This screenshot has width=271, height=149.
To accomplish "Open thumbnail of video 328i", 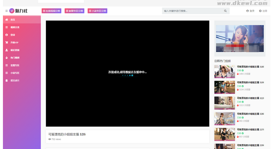I will tap(225, 119).
